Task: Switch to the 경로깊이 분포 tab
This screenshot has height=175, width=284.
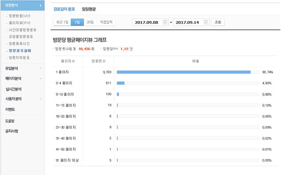Action: [x=64, y=9]
